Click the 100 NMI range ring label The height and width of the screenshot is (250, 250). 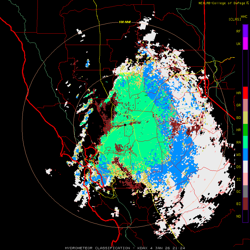(125, 22)
